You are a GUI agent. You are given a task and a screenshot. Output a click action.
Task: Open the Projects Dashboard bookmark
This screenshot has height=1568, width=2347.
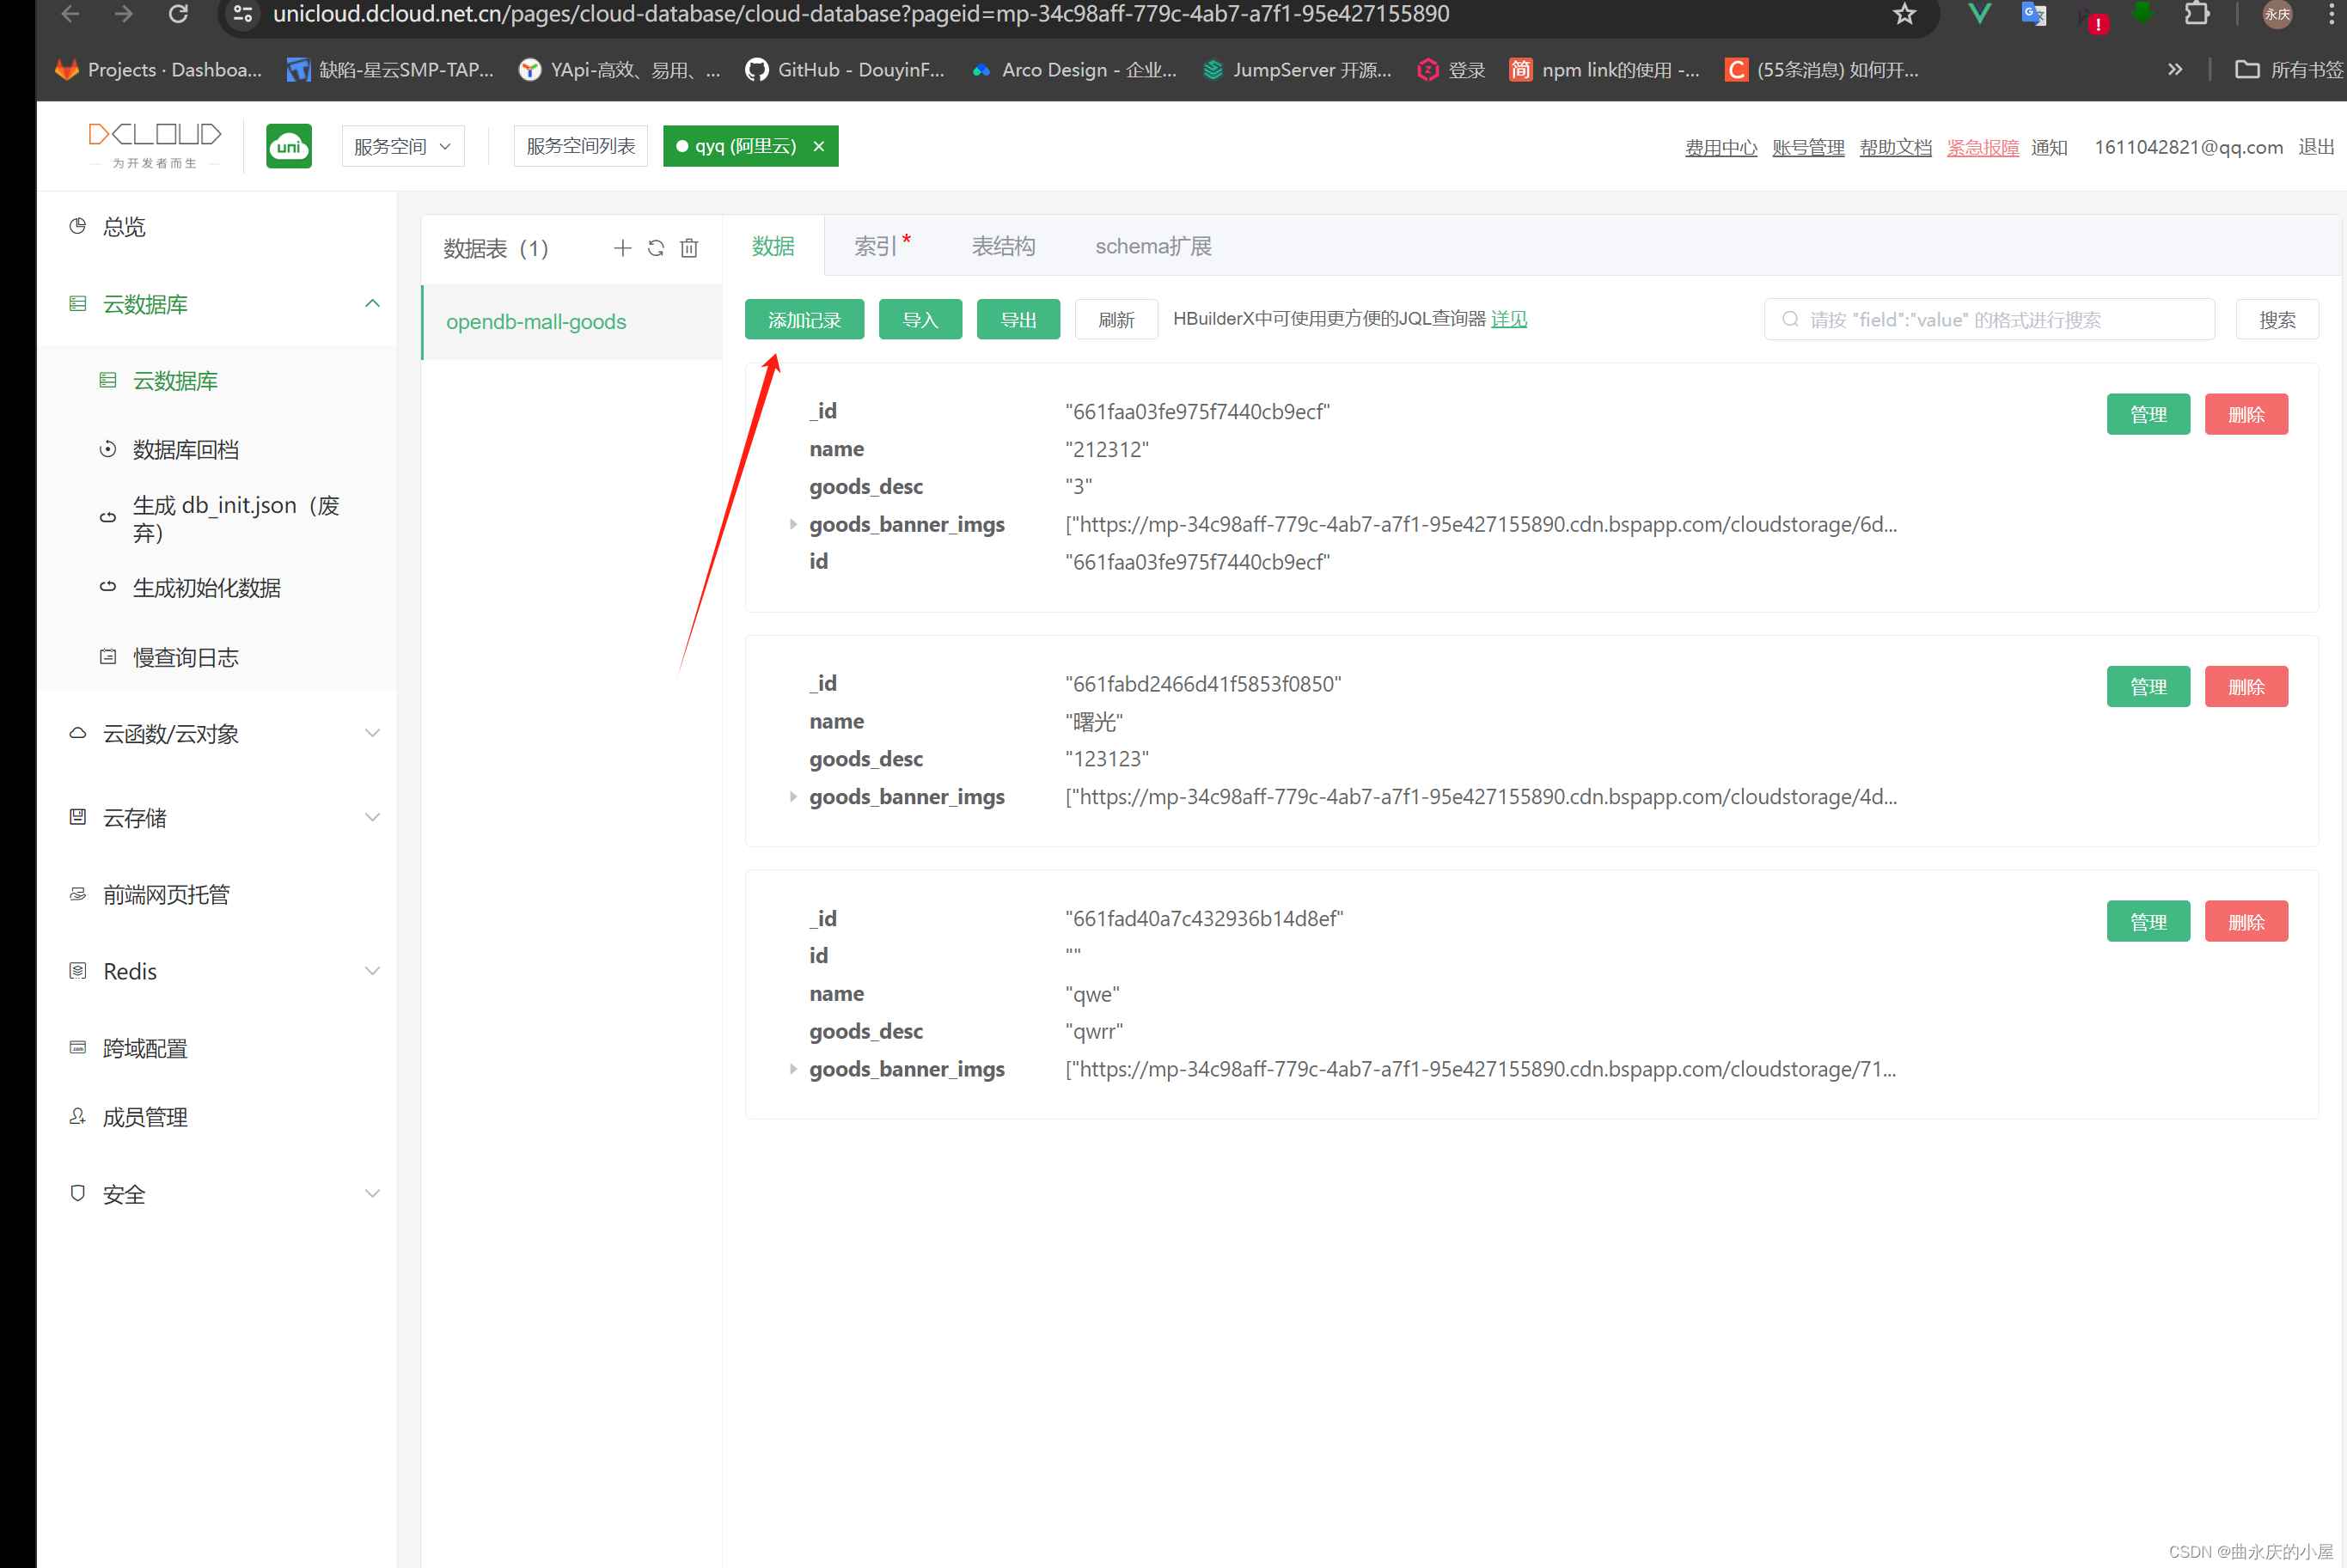159,70
